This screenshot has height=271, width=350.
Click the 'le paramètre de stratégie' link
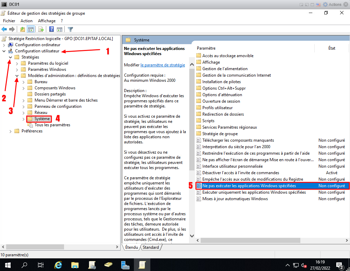(163, 65)
